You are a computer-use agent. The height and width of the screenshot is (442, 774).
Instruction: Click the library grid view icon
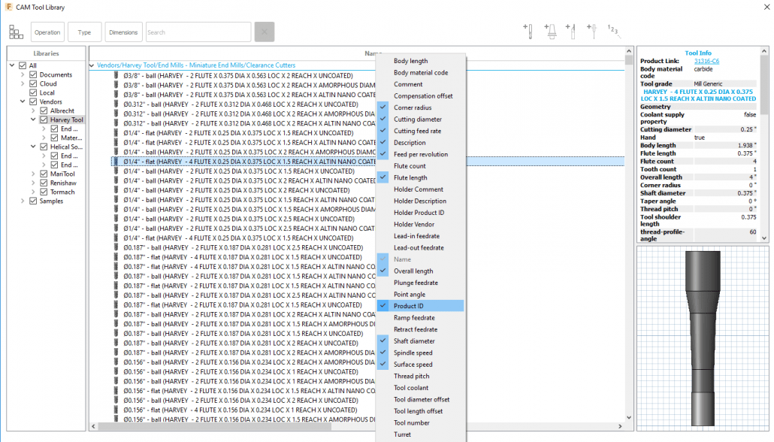16,32
